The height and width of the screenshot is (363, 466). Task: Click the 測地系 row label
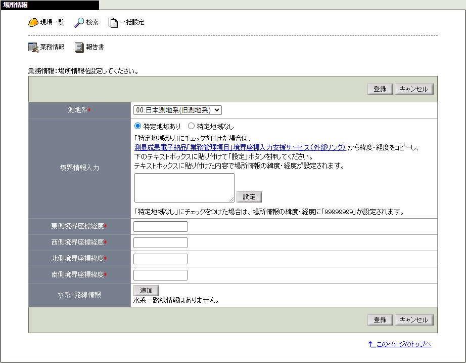coord(79,110)
